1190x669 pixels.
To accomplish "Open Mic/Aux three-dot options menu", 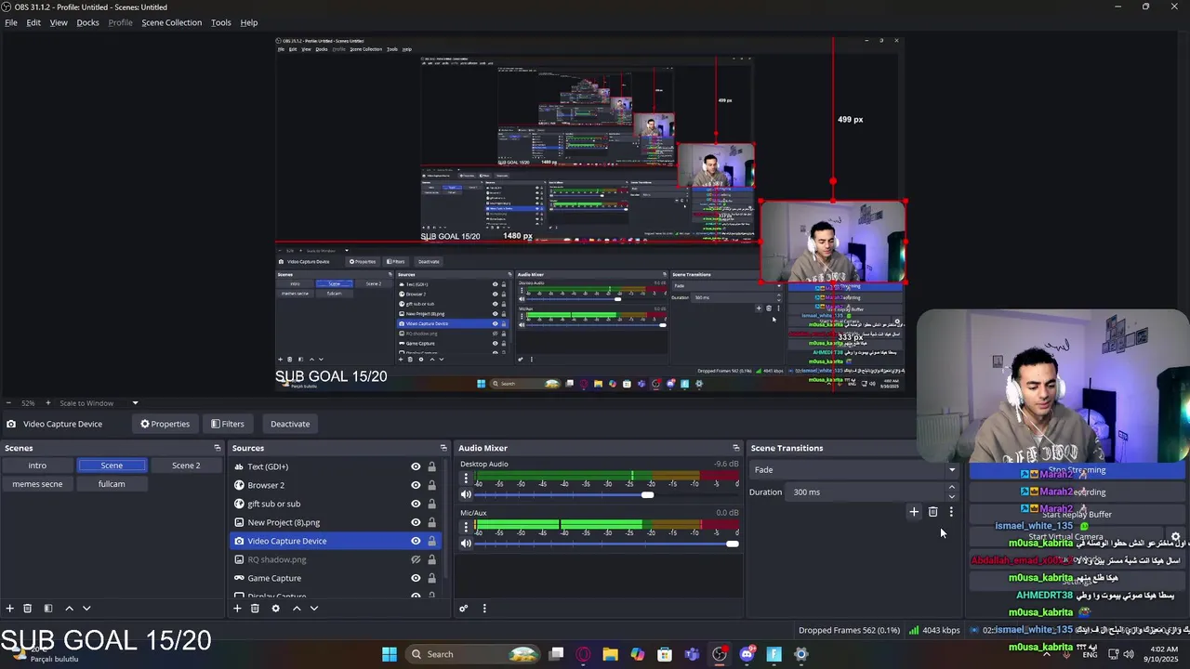I will tap(466, 528).
